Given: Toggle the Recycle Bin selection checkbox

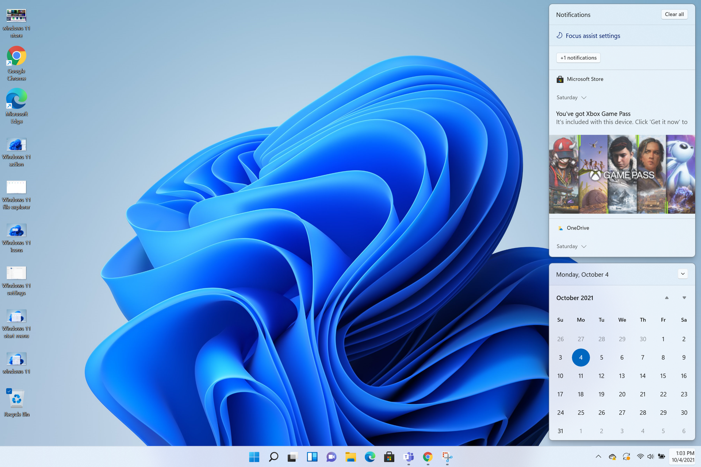Looking at the screenshot, I should pos(9,391).
